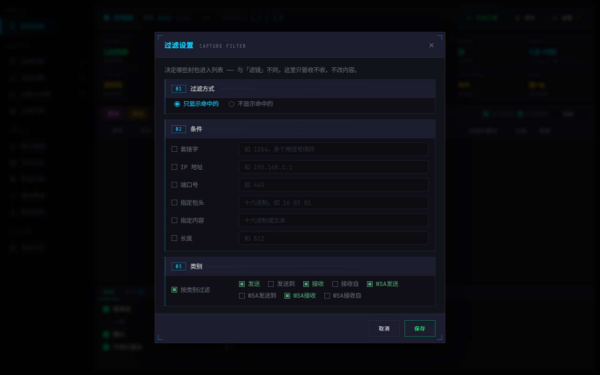Image resolution: width=600 pixels, height=375 pixels.
Task: Enable the 指定内容 checkbox
Action: tap(174, 220)
